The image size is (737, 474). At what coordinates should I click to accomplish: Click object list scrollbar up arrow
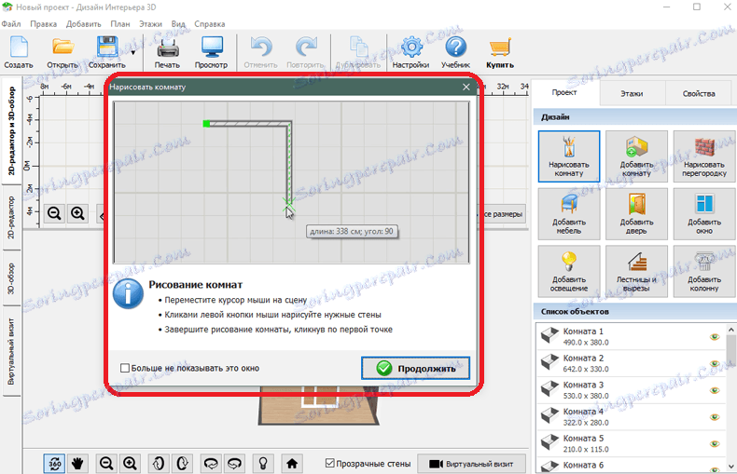pyautogui.click(x=730, y=330)
